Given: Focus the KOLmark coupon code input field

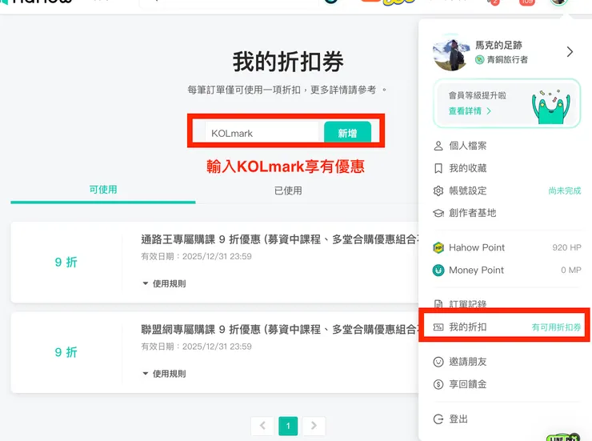Looking at the screenshot, I should 262,133.
